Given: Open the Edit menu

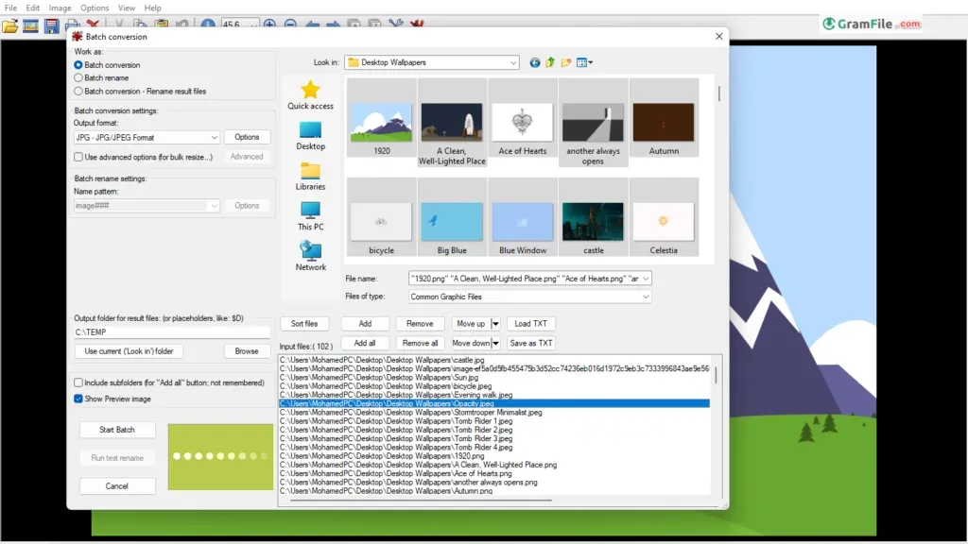Looking at the screenshot, I should coord(33,8).
